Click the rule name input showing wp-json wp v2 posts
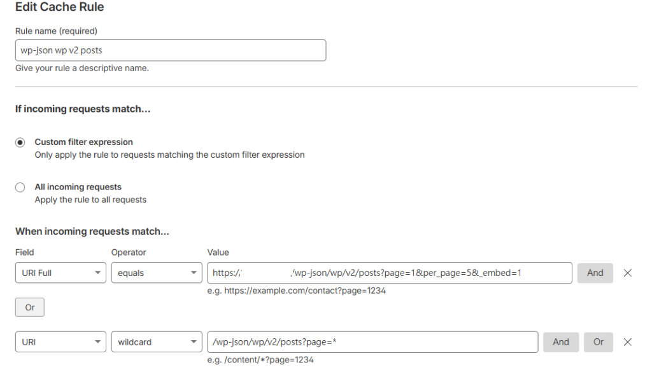Screen dimensions: 652x379 tap(170, 50)
